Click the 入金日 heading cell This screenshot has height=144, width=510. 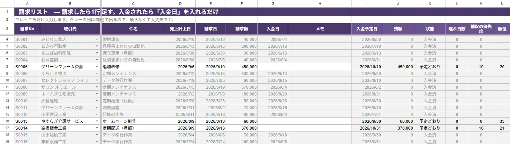pos(273,29)
